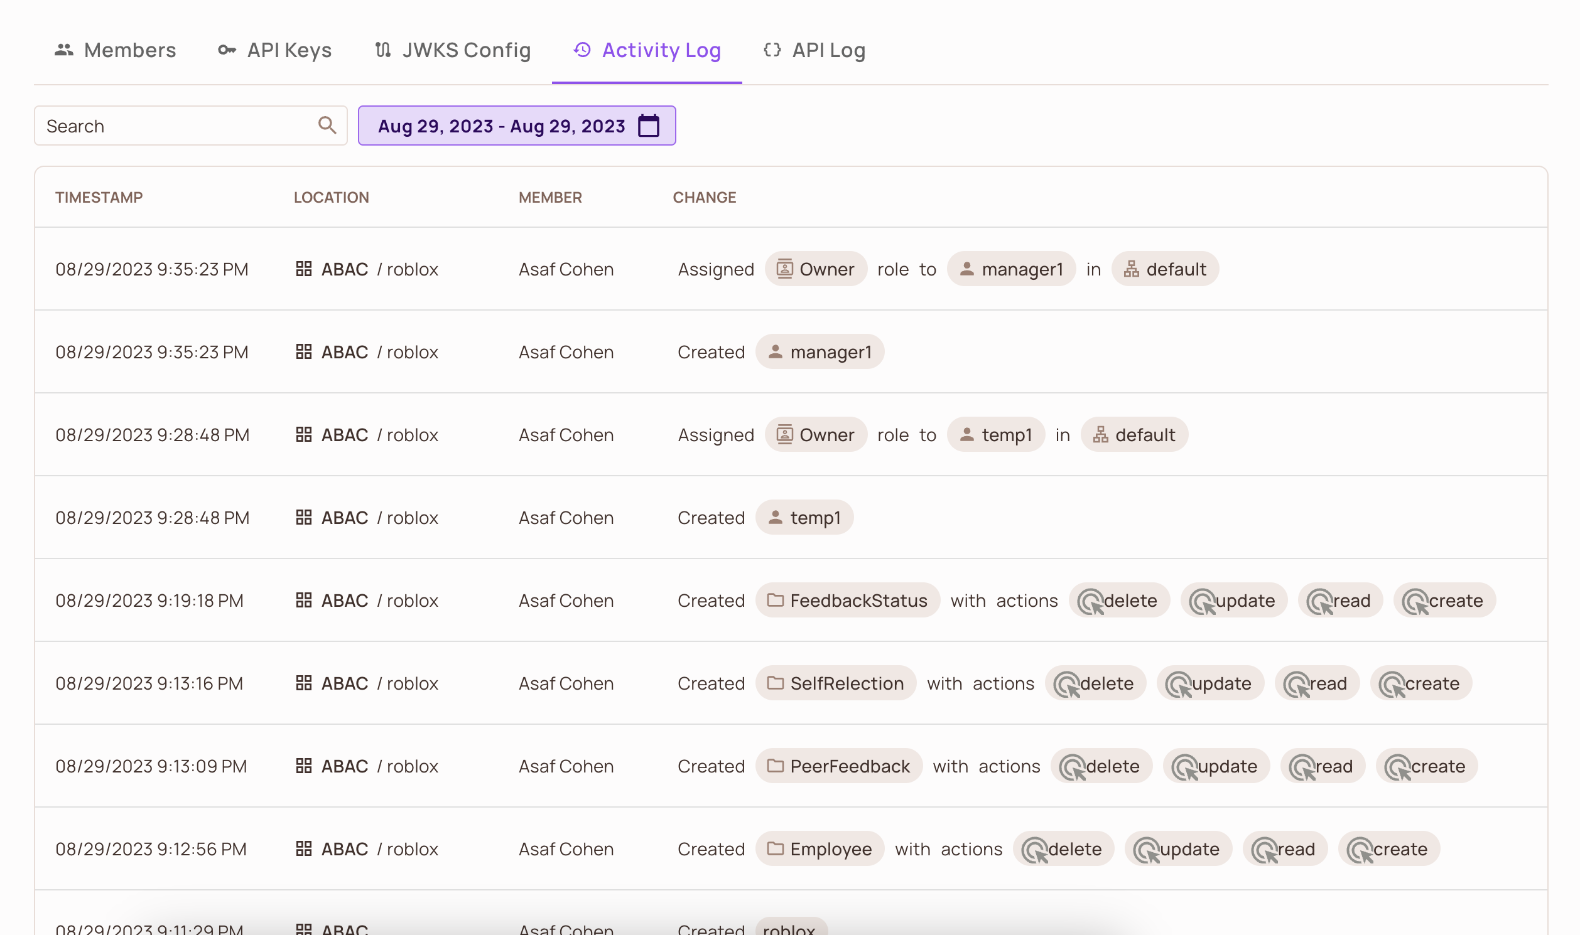Click the create action chip for Employee
The image size is (1580, 935).
[x=1389, y=848]
